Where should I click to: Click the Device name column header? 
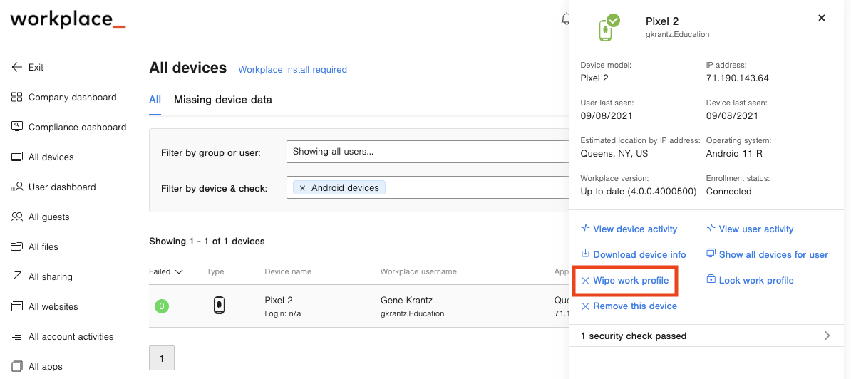(288, 271)
